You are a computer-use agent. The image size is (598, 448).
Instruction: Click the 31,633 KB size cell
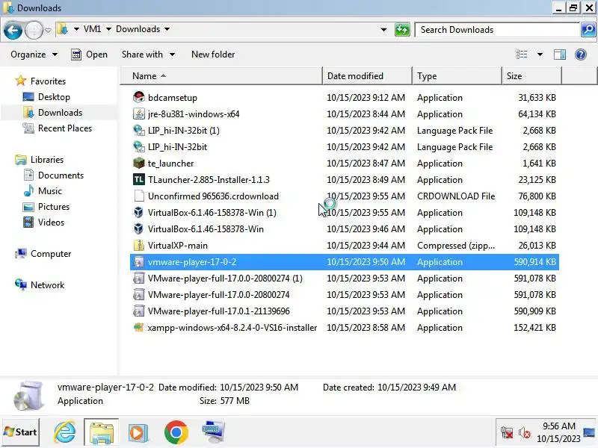tap(537, 98)
